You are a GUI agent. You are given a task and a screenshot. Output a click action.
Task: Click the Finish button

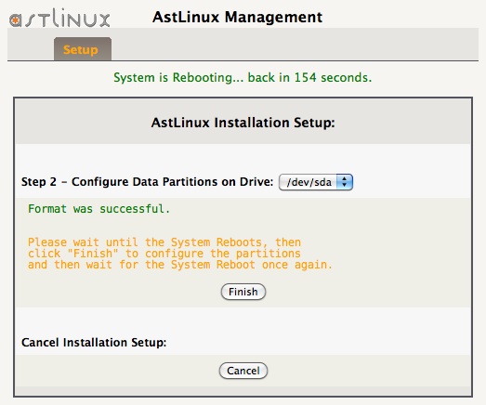point(243,292)
